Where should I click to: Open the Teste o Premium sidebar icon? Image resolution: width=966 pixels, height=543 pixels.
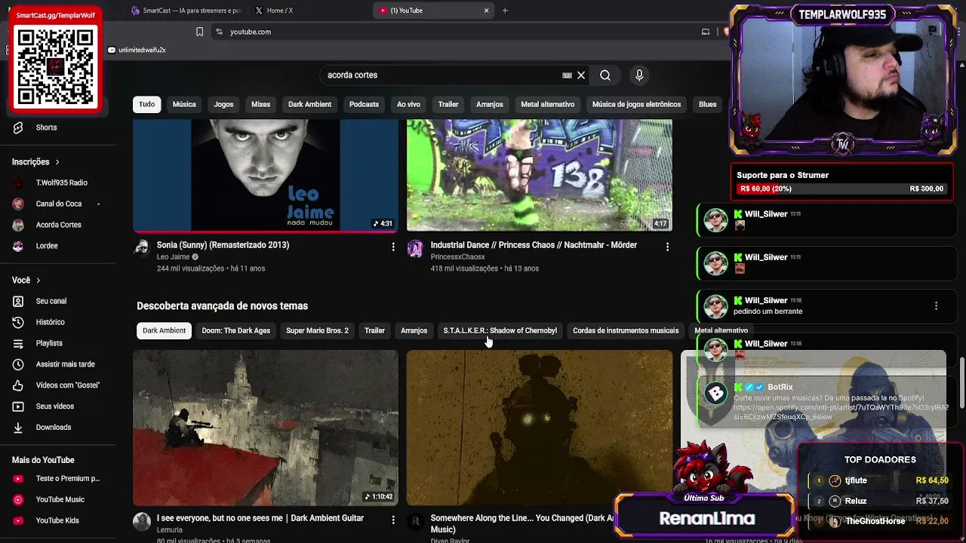18,478
